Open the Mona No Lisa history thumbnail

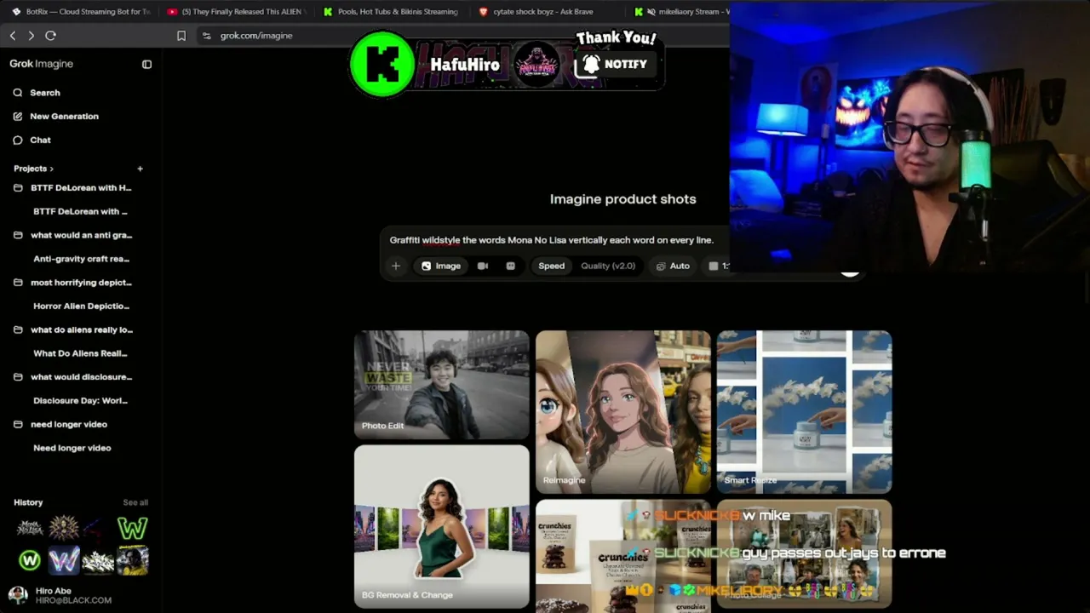pos(30,529)
